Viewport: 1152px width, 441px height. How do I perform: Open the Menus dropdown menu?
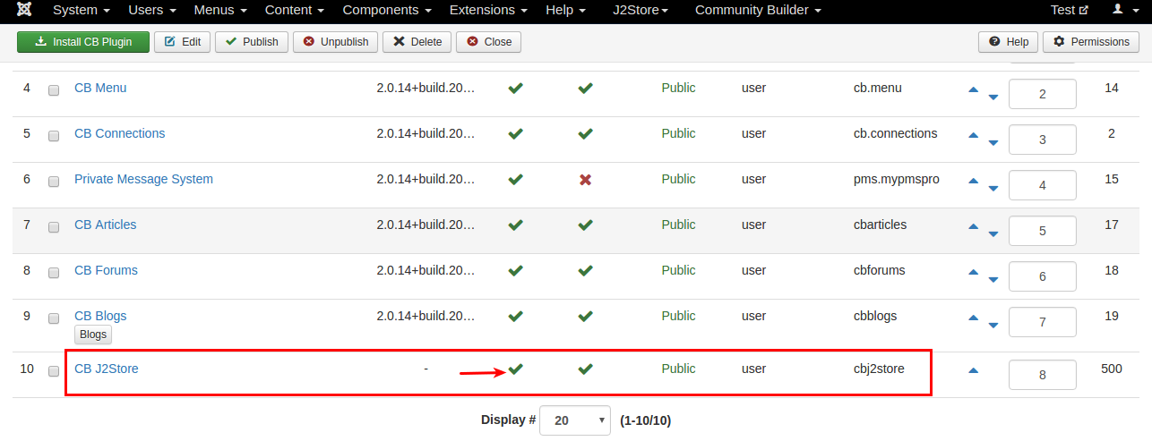point(220,10)
